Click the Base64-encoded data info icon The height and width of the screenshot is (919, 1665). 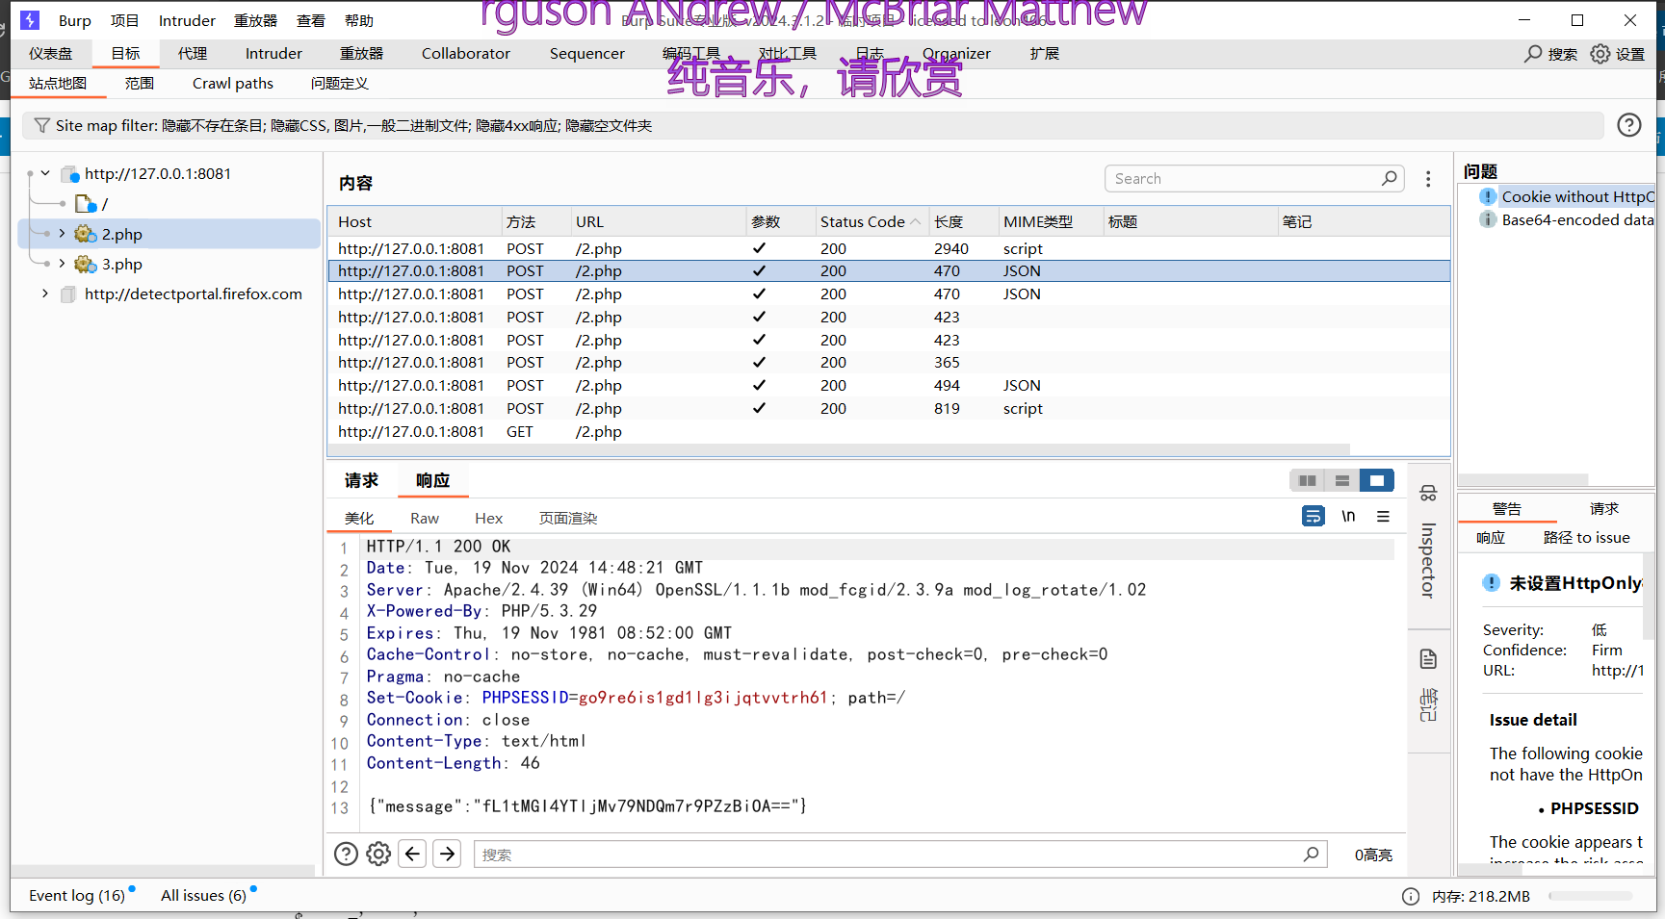[1488, 219]
